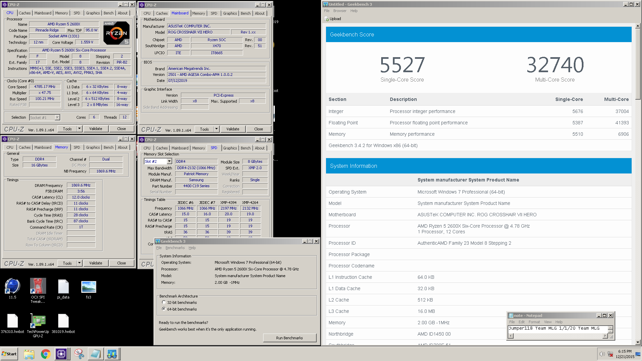Click the AMD Ryzen 5 logo in CPU-Z
Screen dimensions: 642x361
coord(116,33)
